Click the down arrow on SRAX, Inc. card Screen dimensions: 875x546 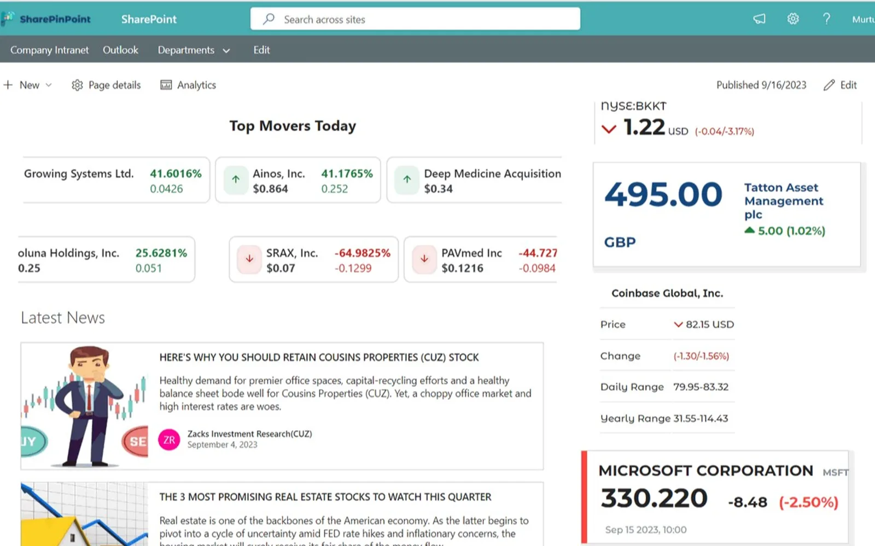[x=249, y=259]
